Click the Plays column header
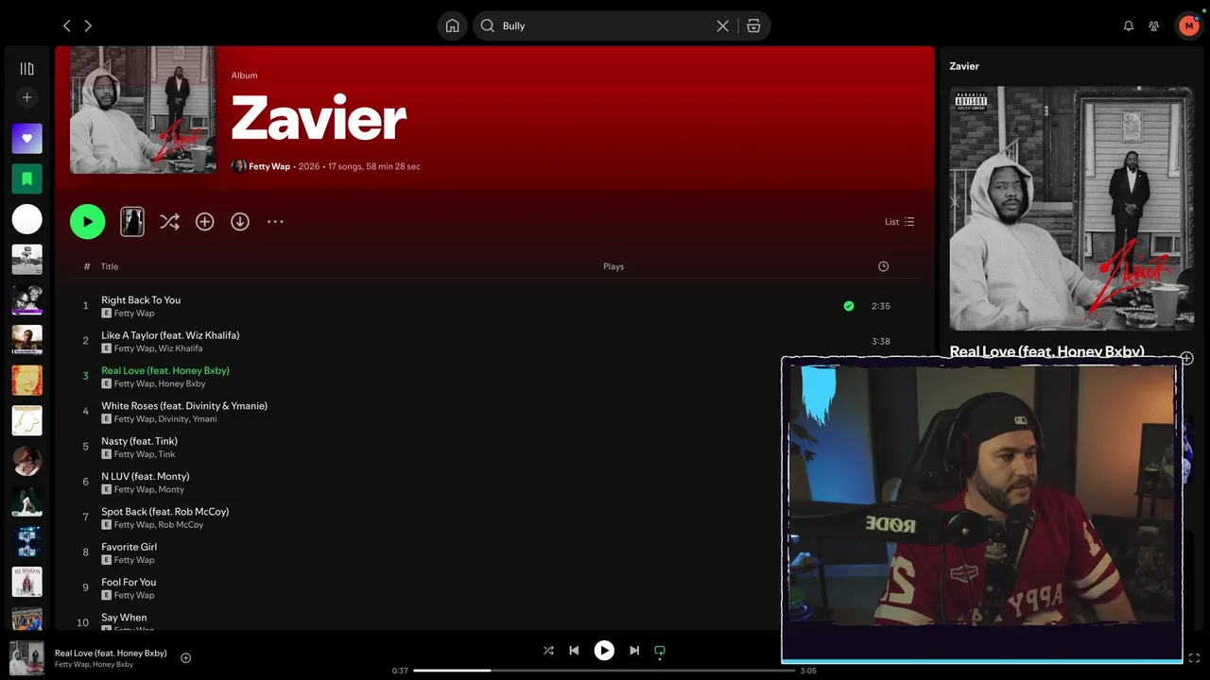The width and height of the screenshot is (1210, 680). pyautogui.click(x=614, y=266)
